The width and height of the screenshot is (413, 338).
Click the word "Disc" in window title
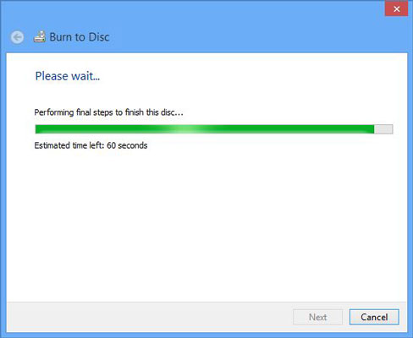click(99, 37)
